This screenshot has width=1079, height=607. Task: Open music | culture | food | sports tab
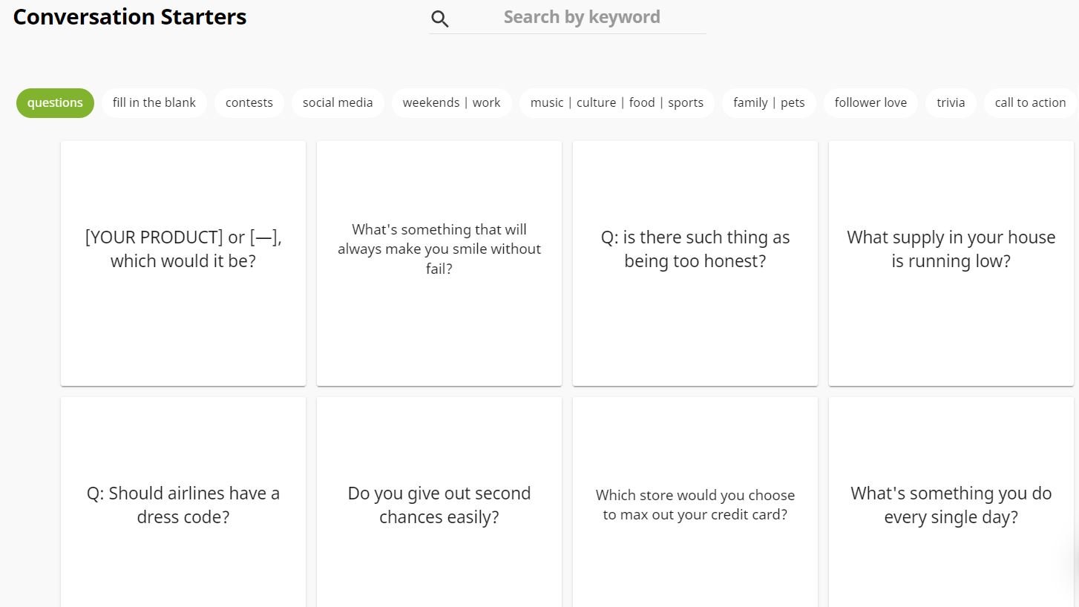coord(617,103)
